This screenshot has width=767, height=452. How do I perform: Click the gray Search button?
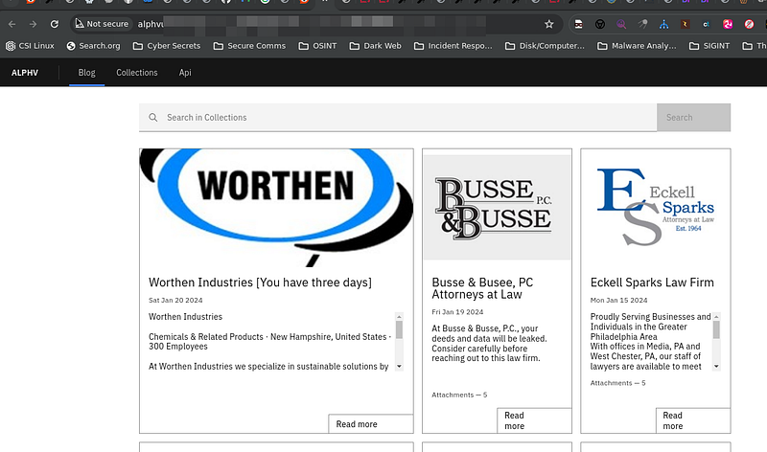[x=693, y=117]
